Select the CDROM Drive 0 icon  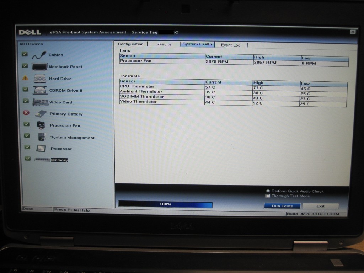(40, 90)
